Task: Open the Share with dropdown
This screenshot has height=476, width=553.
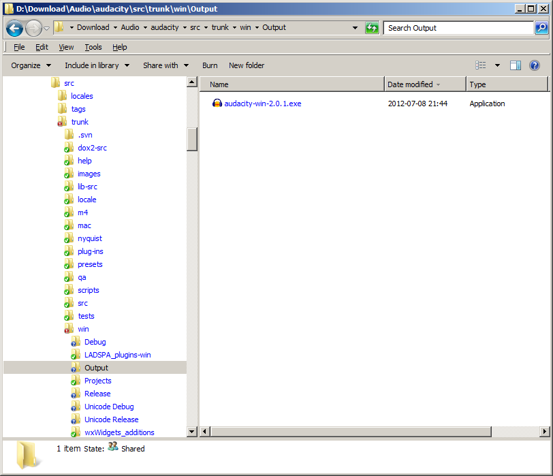Action: (x=165, y=65)
